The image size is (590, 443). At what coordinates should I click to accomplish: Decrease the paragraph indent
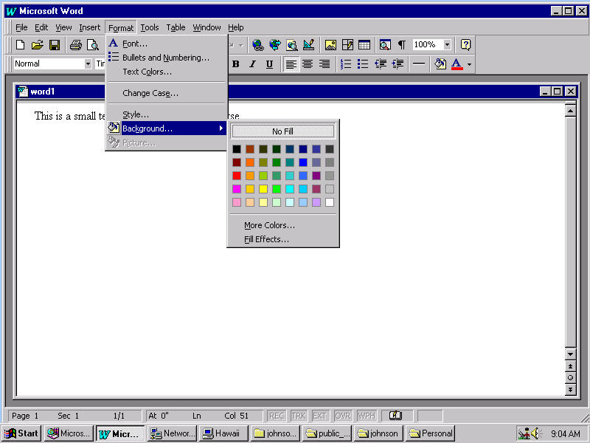(x=381, y=64)
